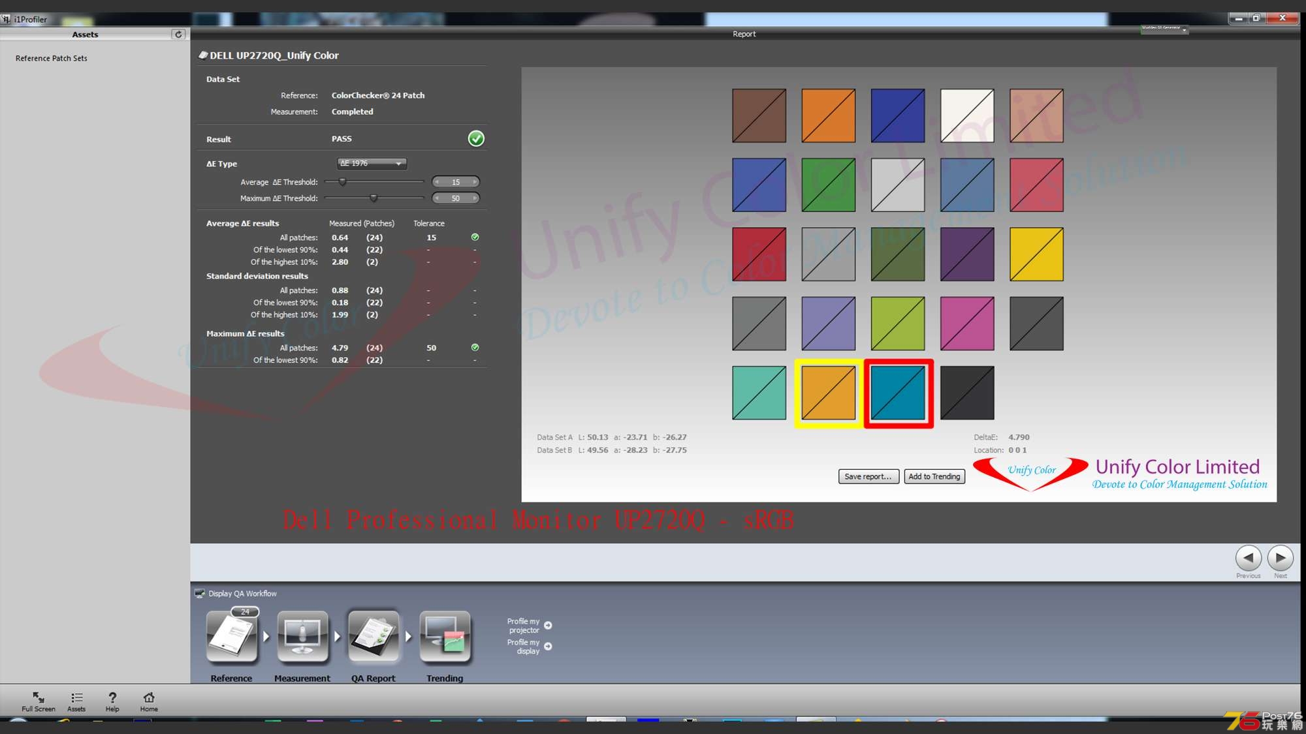The width and height of the screenshot is (1306, 734).
Task: Click Profile my projector arrow icon
Action: (x=548, y=625)
